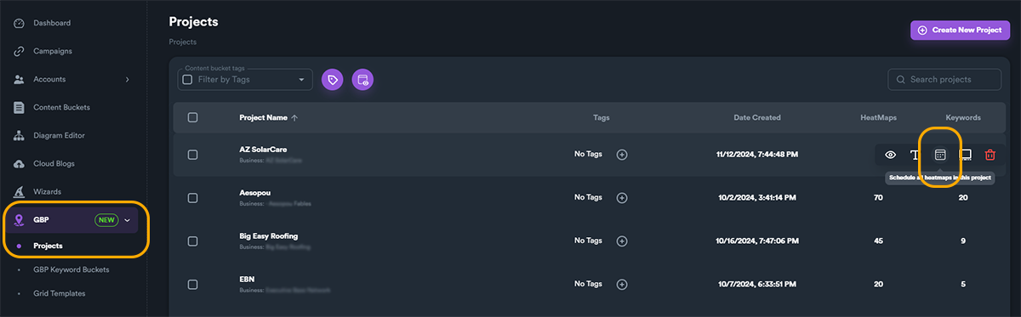Click Create New Project button
The image size is (1021, 317).
pyautogui.click(x=961, y=30)
